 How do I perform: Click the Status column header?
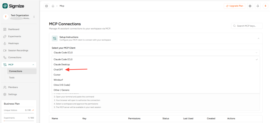166,119
